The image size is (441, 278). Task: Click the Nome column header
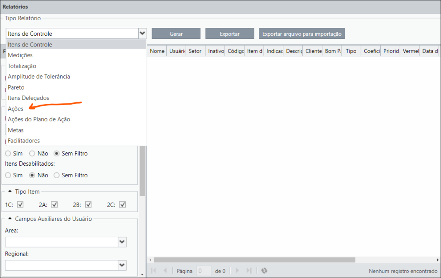(157, 51)
